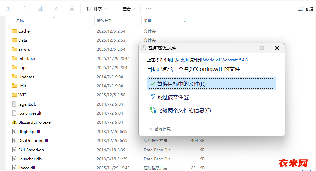316x171 pixels.
Task: Sort by 名称 column header
Action: 20,21
